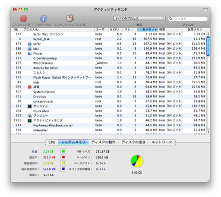Click the 231.67 GB VM size value
Viewport: 221px width, 197px height.
[103, 152]
